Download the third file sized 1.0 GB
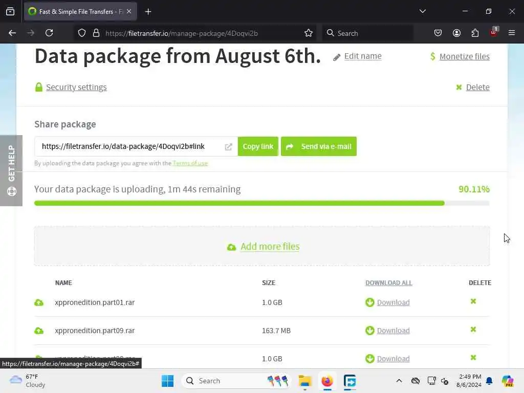Viewport: 524px width, 393px height. coord(394,359)
